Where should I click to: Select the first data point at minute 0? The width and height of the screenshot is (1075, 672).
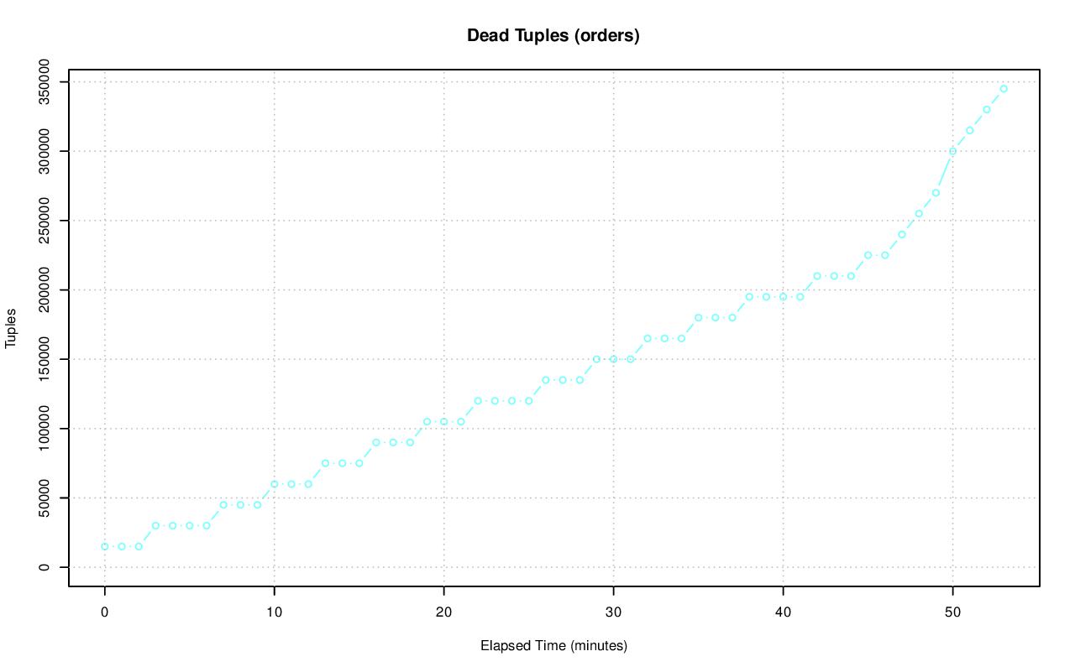[x=105, y=546]
